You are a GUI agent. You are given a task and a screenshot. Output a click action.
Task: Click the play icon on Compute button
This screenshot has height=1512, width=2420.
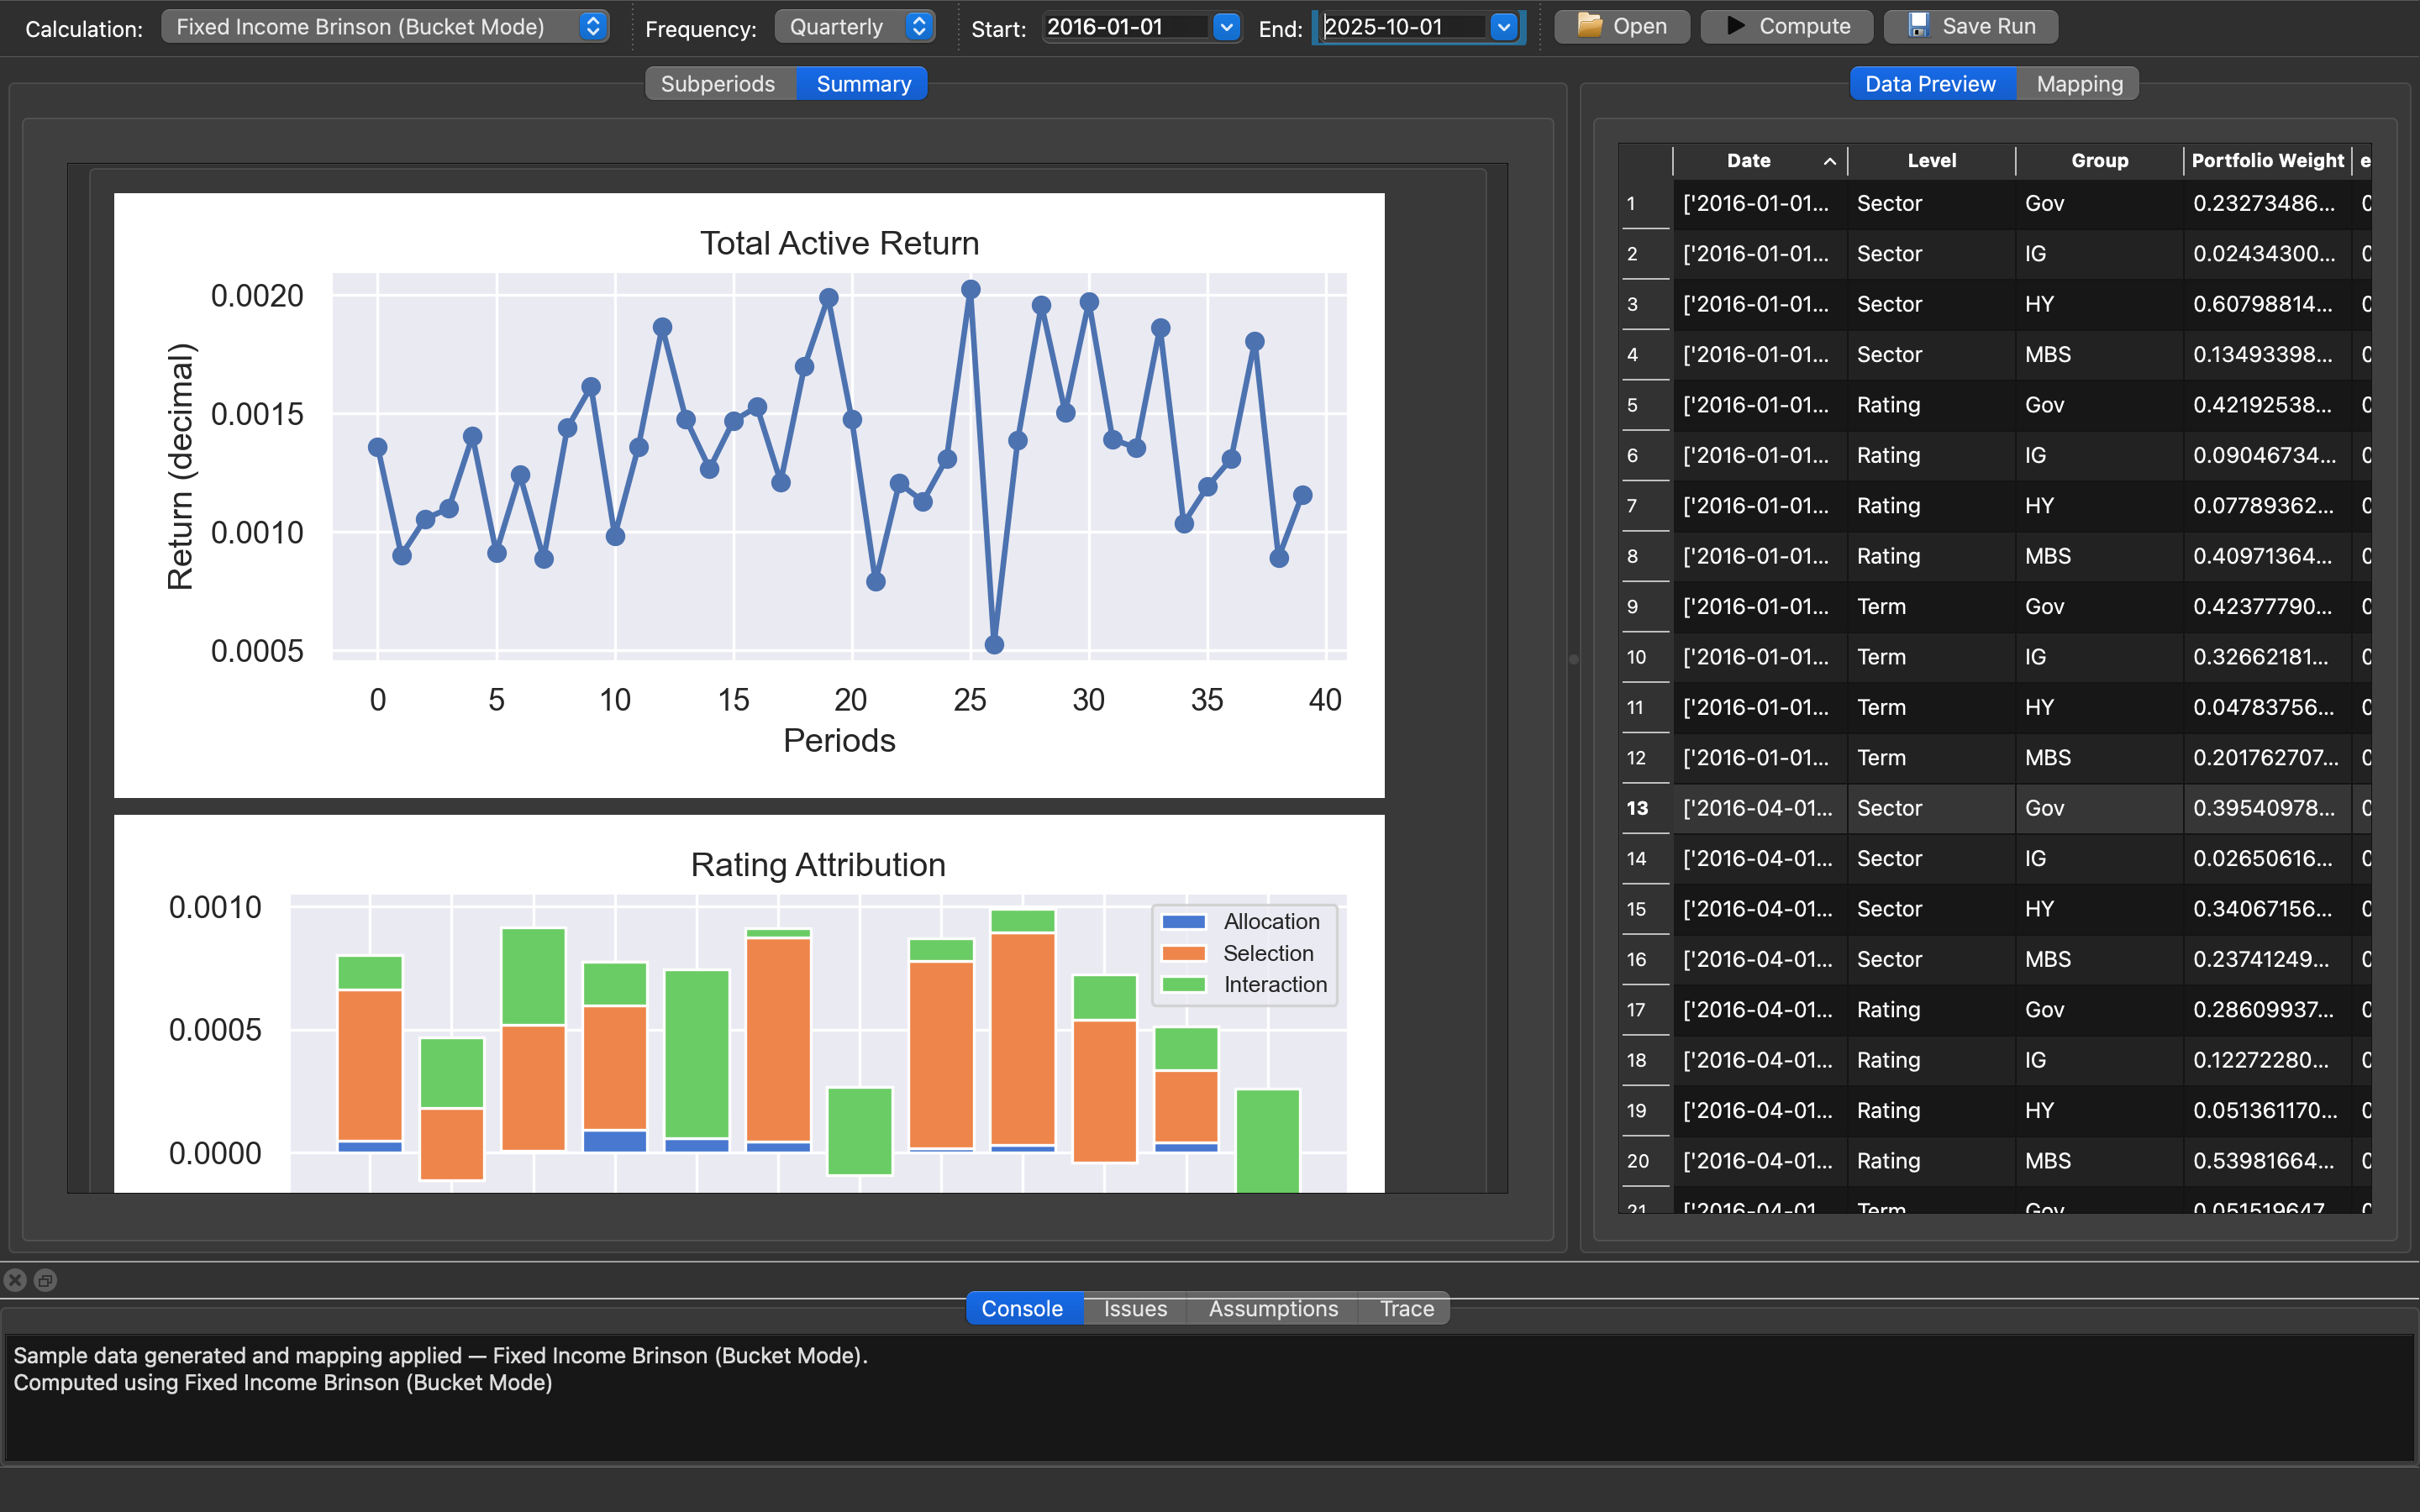coord(1736,26)
